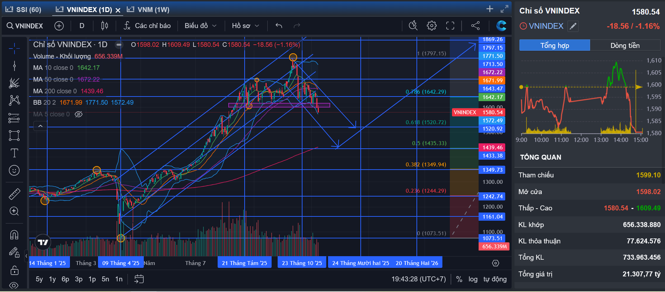The image size is (665, 292).
Task: Open symbol search for VNINDEX
Action: (25, 26)
